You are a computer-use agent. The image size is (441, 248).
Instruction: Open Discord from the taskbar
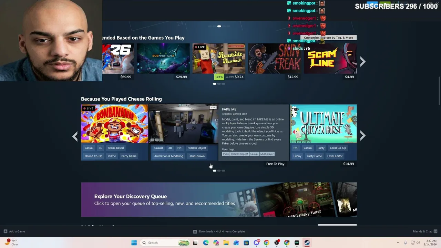click(x=256, y=243)
